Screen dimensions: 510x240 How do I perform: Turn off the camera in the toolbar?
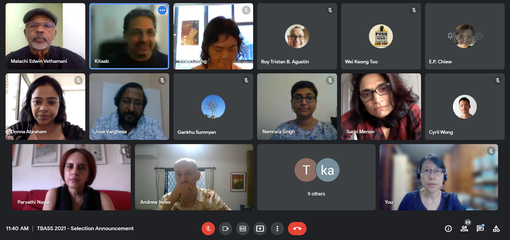coord(225,229)
